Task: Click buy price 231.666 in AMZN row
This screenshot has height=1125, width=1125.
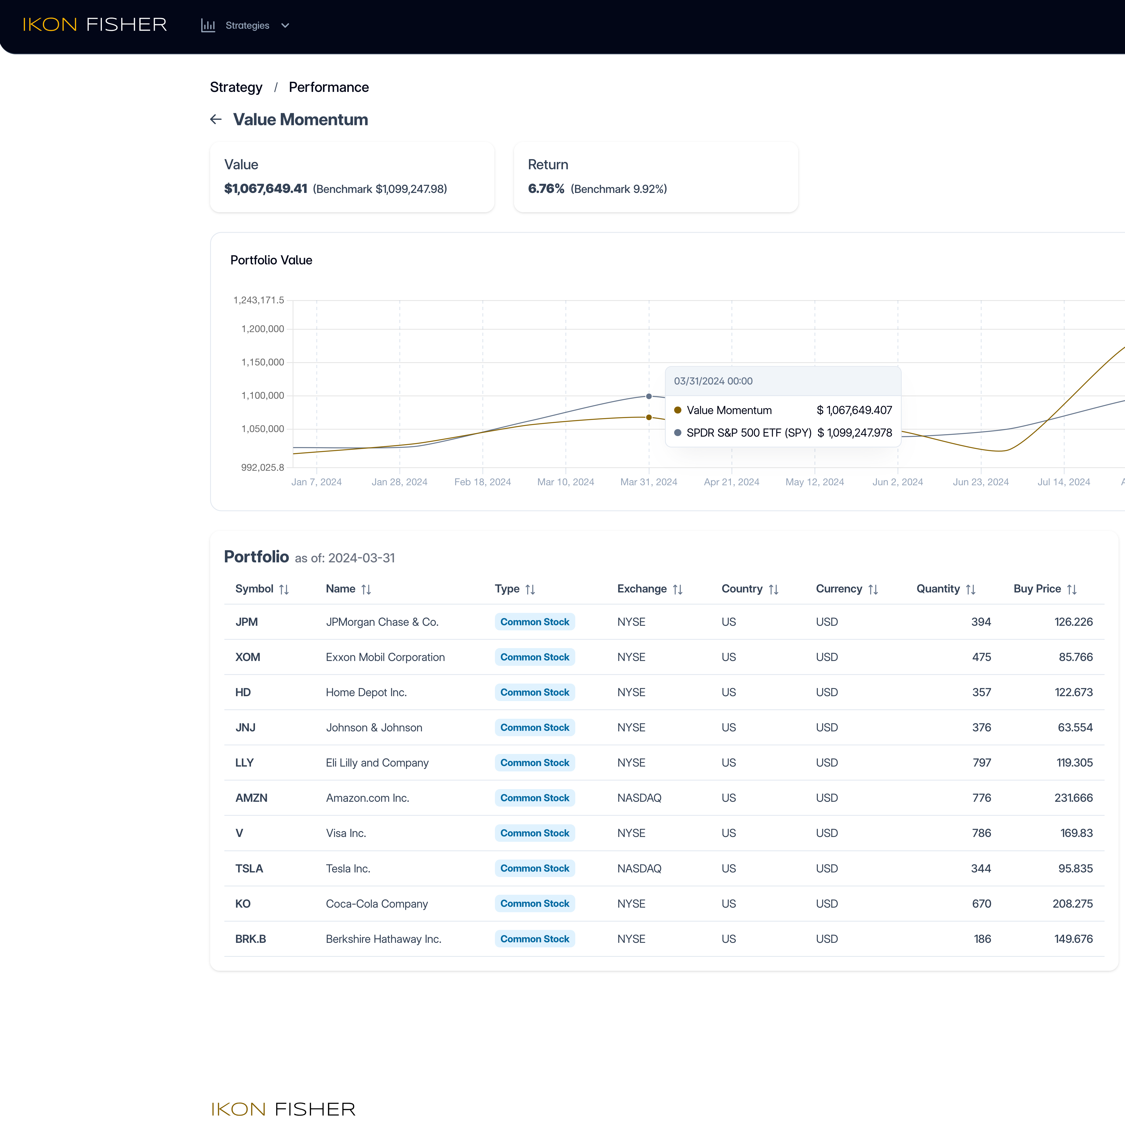Action: (x=1073, y=798)
